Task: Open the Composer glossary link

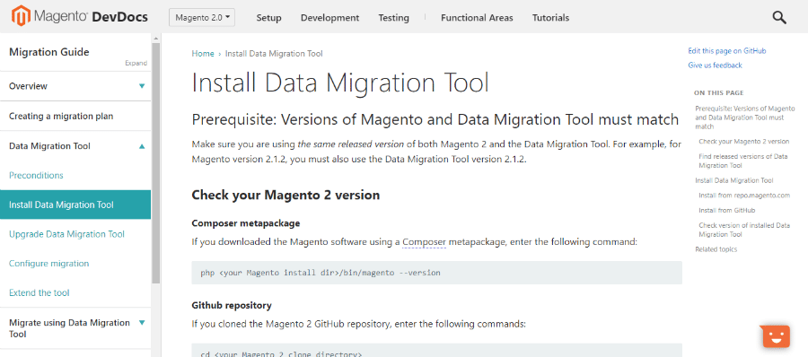Action: [x=424, y=241]
